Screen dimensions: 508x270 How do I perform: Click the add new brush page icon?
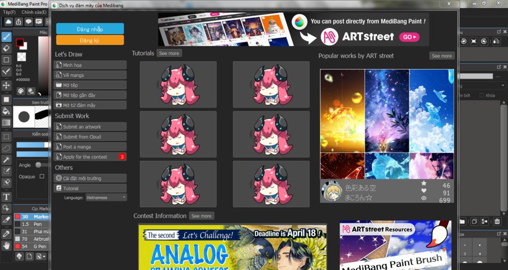(x=29, y=257)
